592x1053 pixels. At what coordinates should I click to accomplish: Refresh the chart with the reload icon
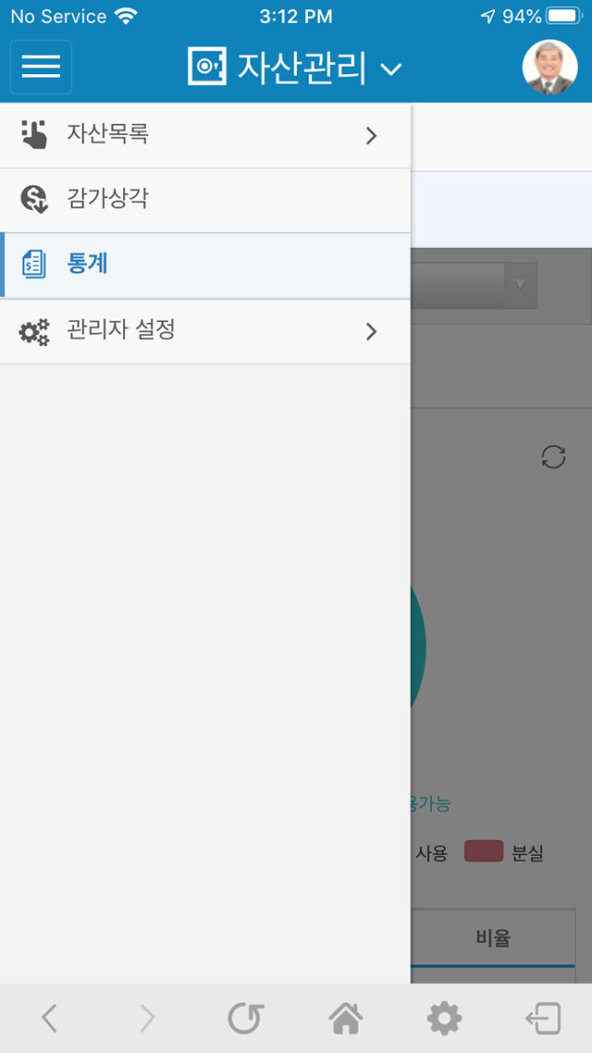pos(553,457)
